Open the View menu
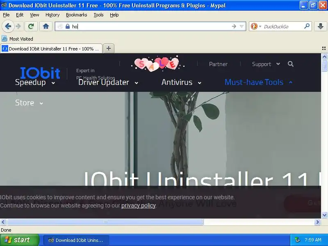The image size is (328, 246). (34, 15)
